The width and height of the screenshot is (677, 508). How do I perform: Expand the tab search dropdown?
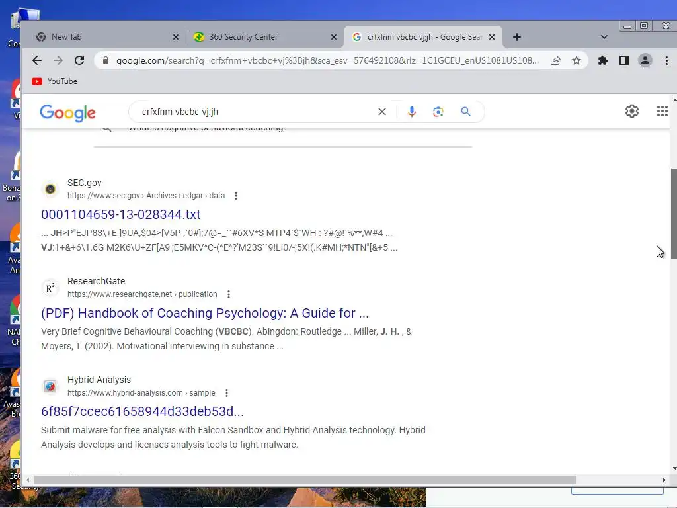click(604, 37)
